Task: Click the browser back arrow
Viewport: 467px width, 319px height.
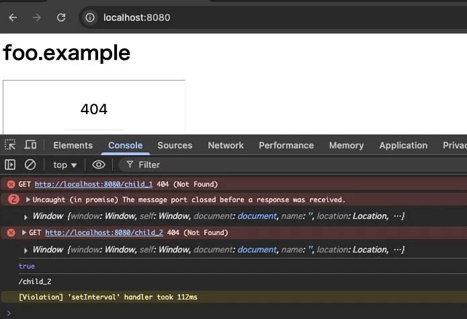Action: 12,17
